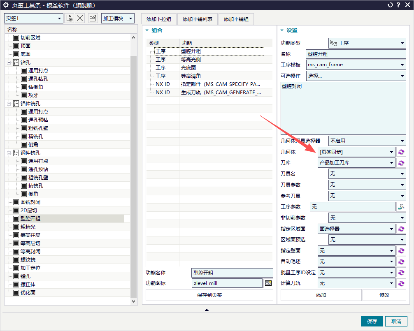The image size is (414, 331).
Task: Click the 添加 button
Action: tap(321, 295)
